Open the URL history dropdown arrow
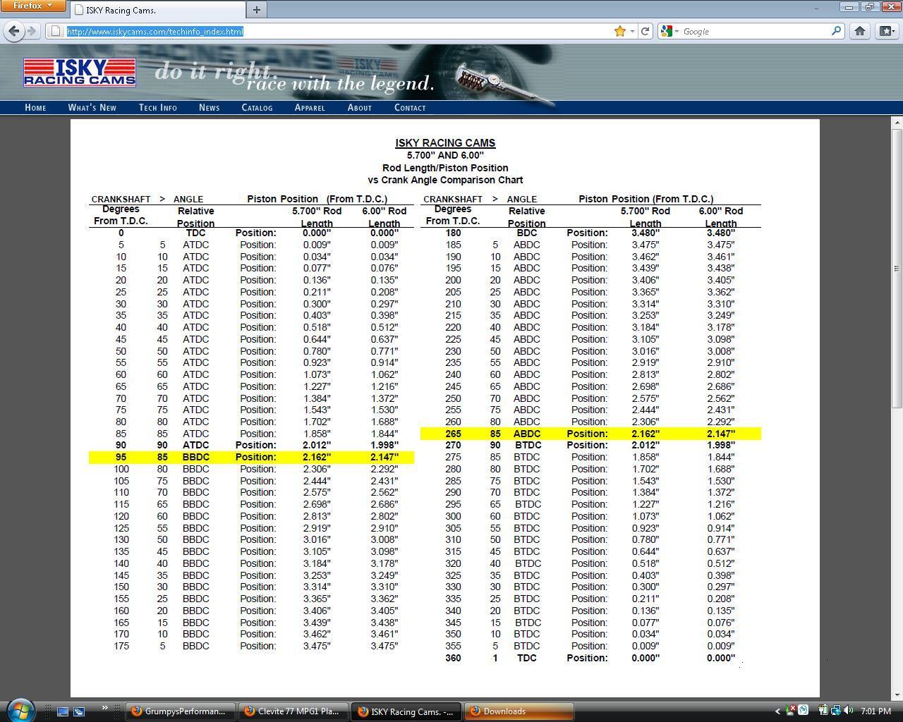 [632, 31]
